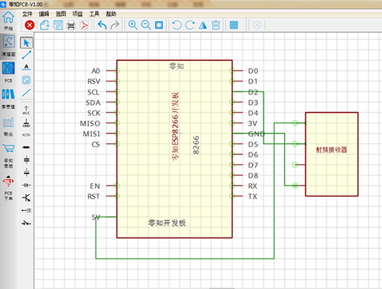Click the CS pin label
The height and width of the screenshot is (289, 382).
pyautogui.click(x=96, y=144)
